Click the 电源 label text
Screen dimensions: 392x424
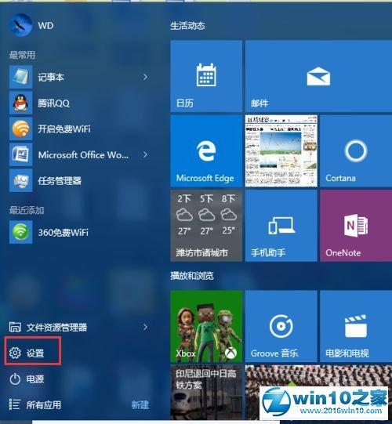point(35,379)
